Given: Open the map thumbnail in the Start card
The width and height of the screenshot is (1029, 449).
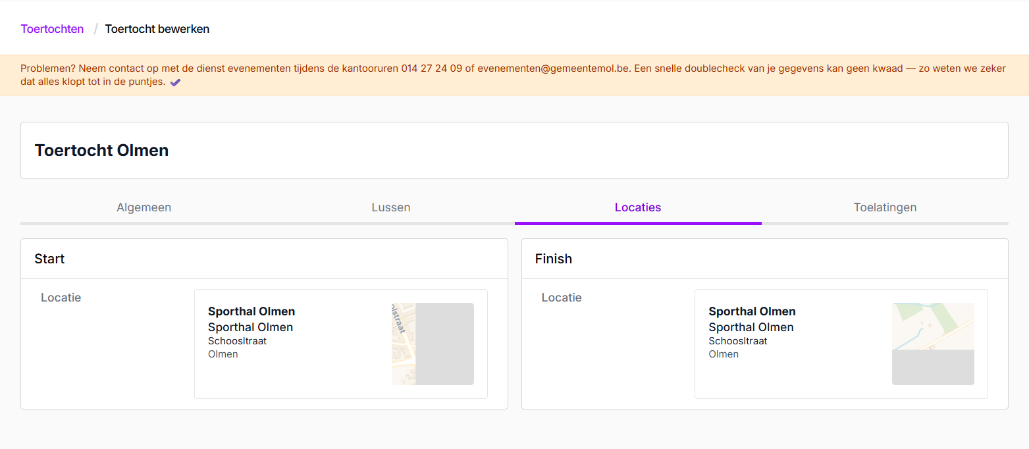Looking at the screenshot, I should click(x=432, y=344).
